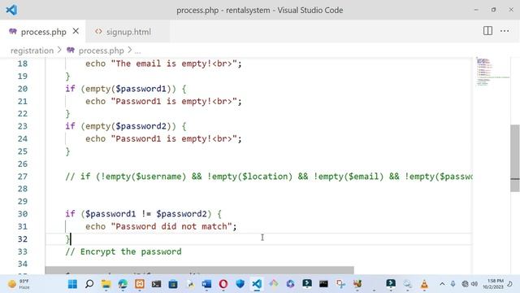This screenshot has height=293, width=520.
Task: Click the VS Code logo in title bar
Action: pos(11,10)
